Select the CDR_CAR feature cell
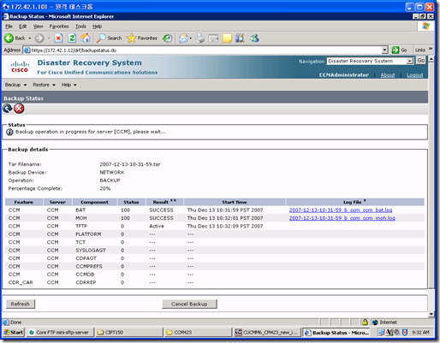The height and width of the screenshot is (343, 440). click(21, 282)
